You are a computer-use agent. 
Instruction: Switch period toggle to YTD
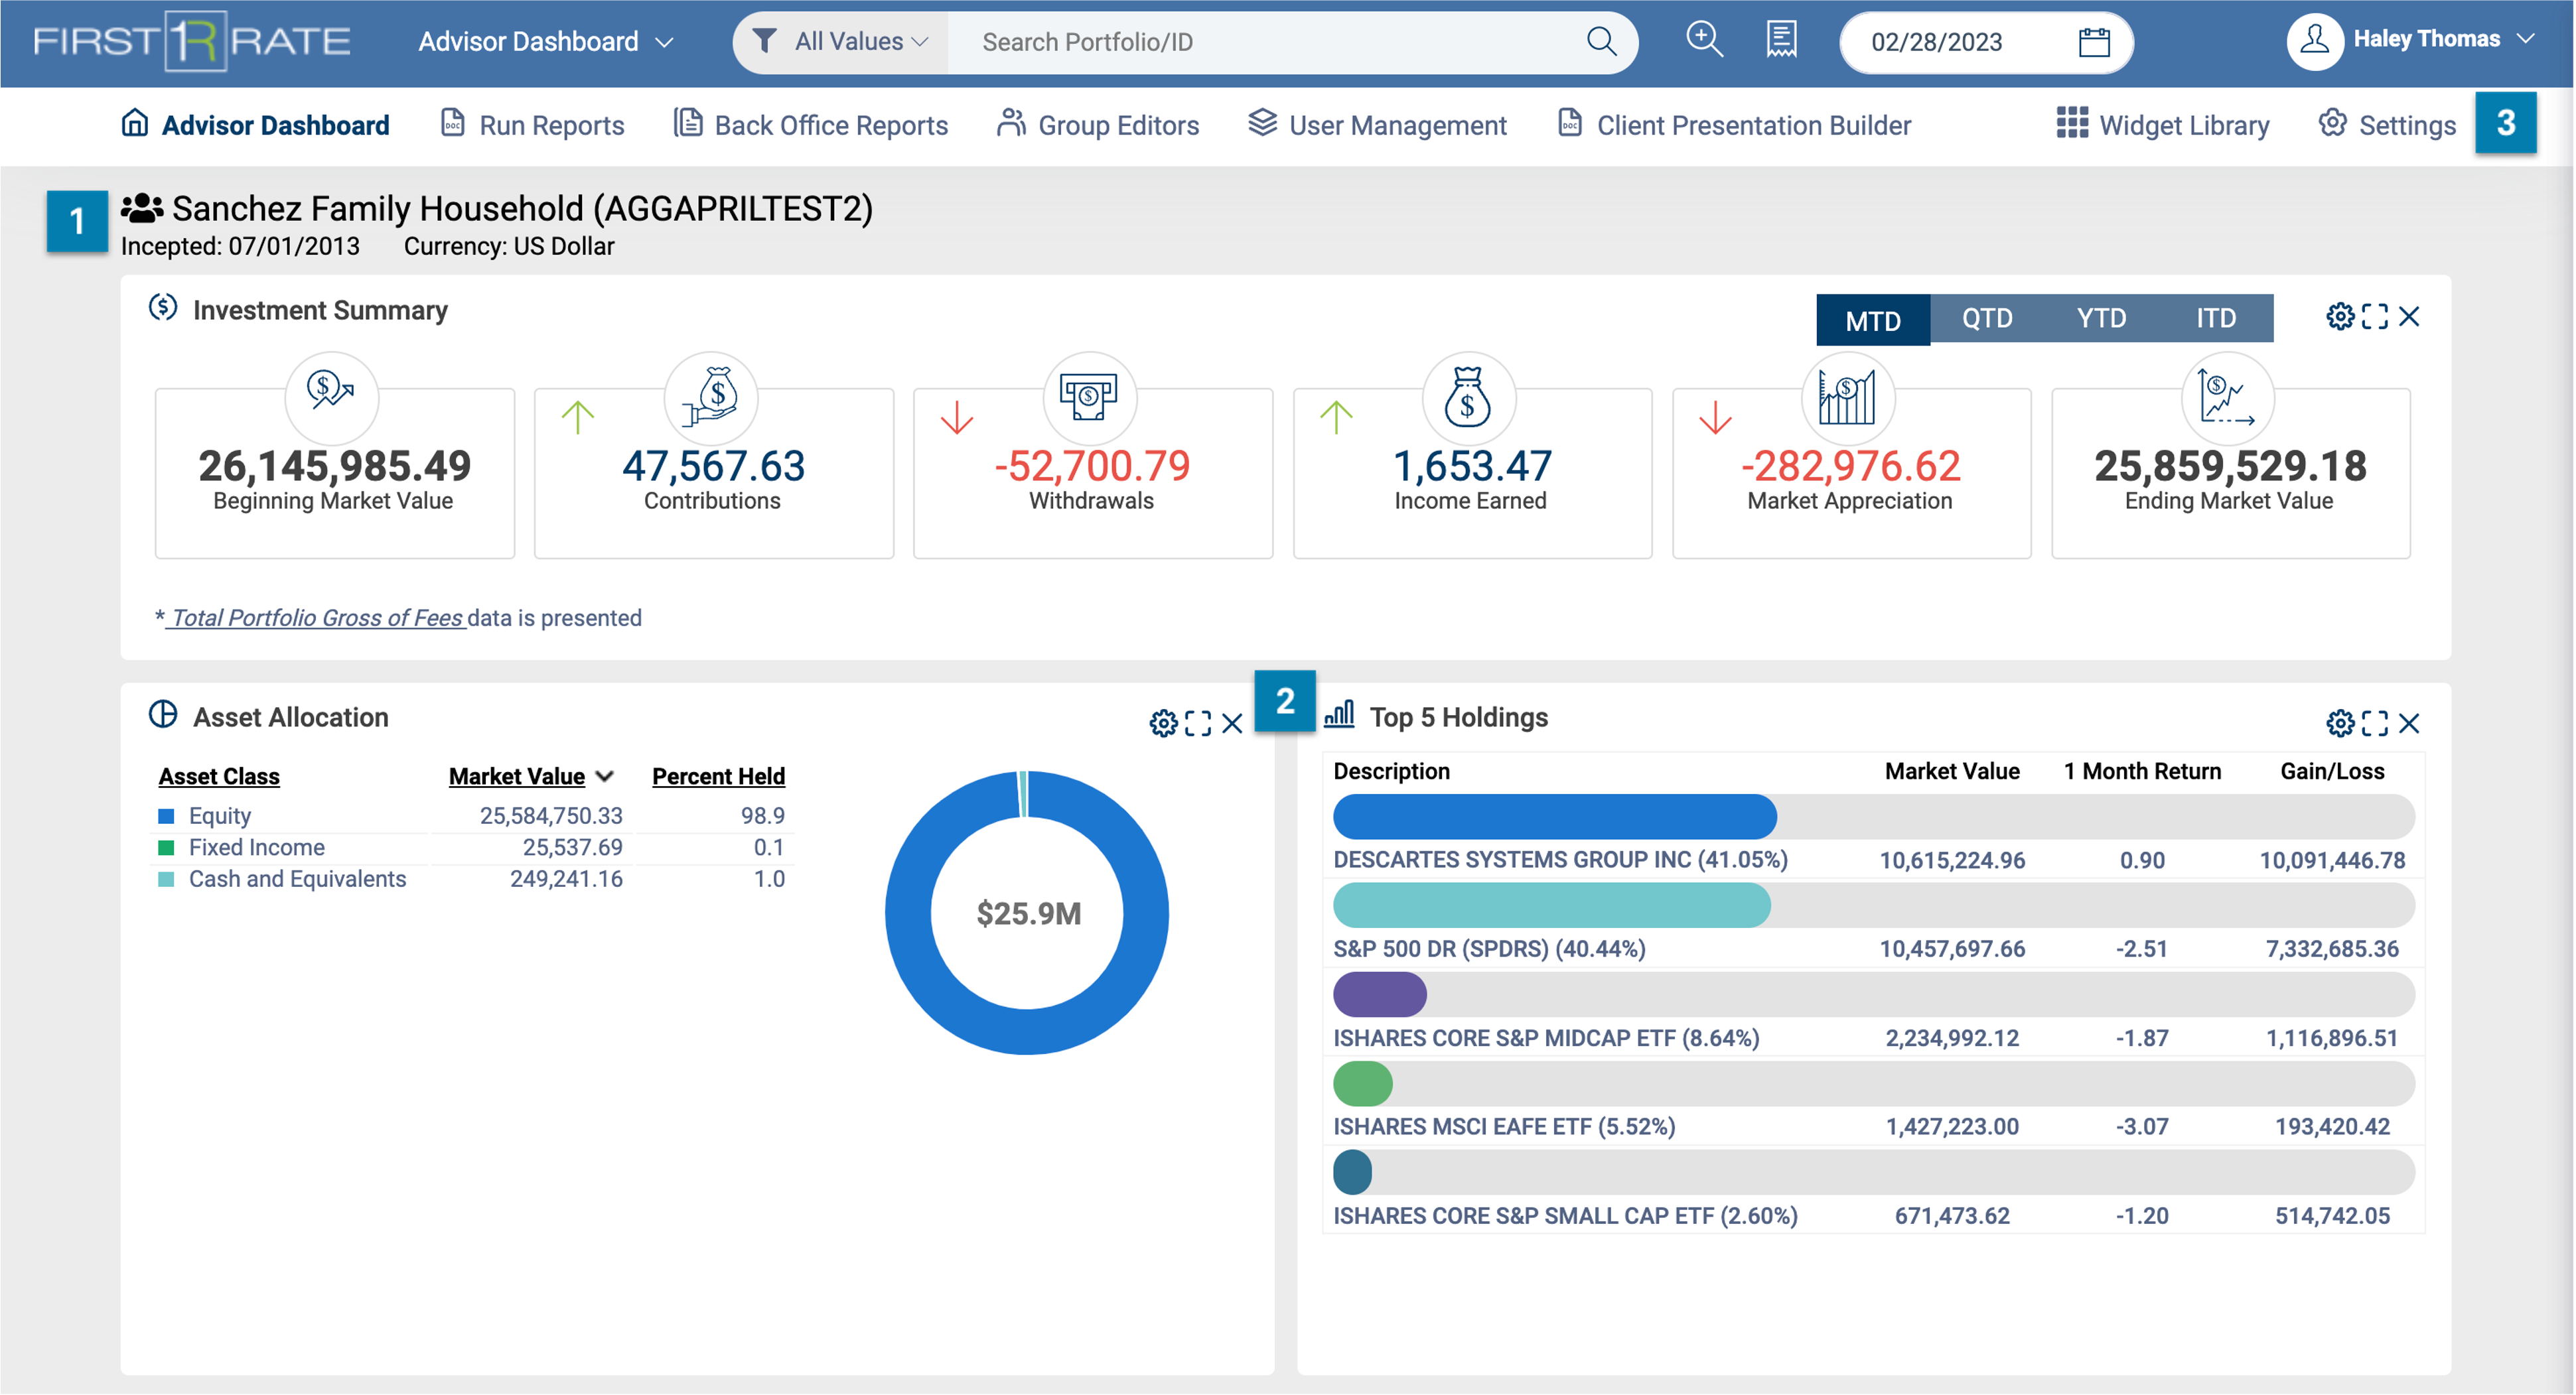click(2101, 318)
